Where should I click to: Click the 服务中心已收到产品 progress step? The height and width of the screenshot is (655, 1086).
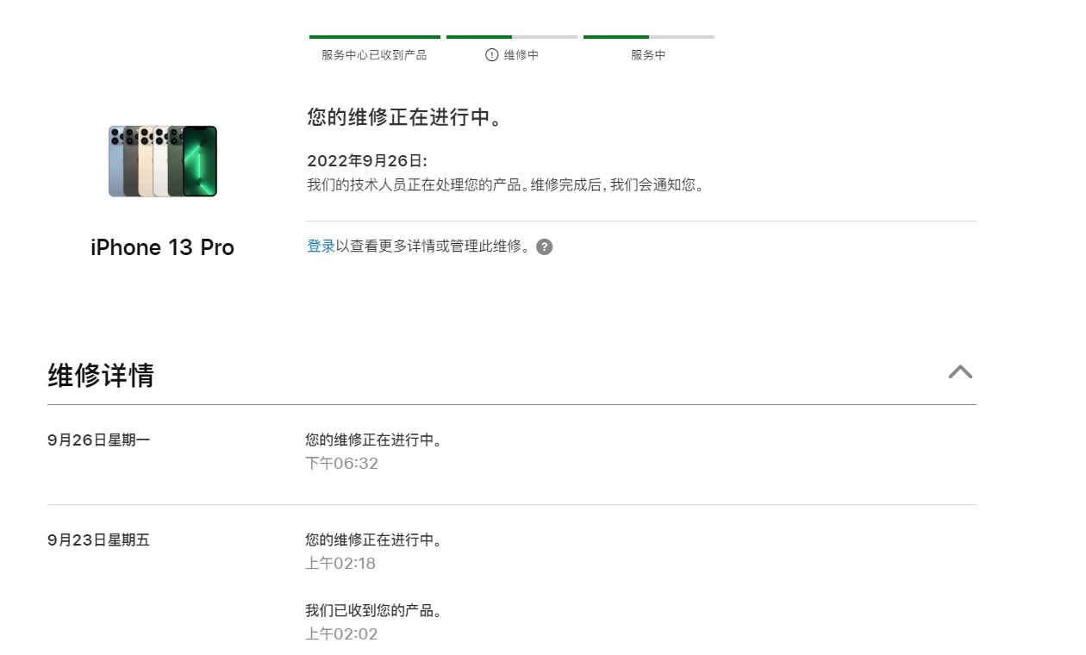[x=374, y=54]
